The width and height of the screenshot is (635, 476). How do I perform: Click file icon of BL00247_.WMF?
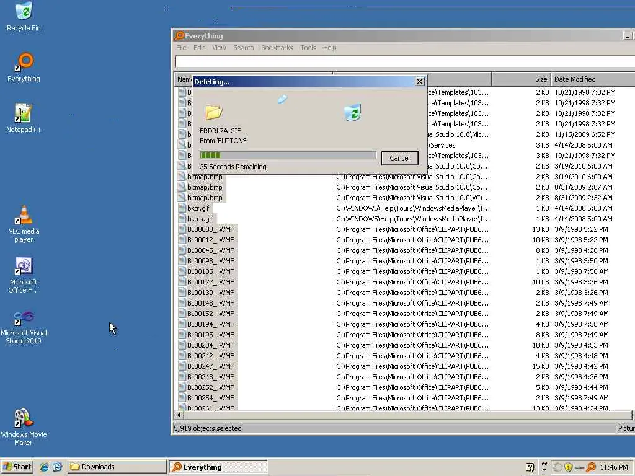(182, 366)
